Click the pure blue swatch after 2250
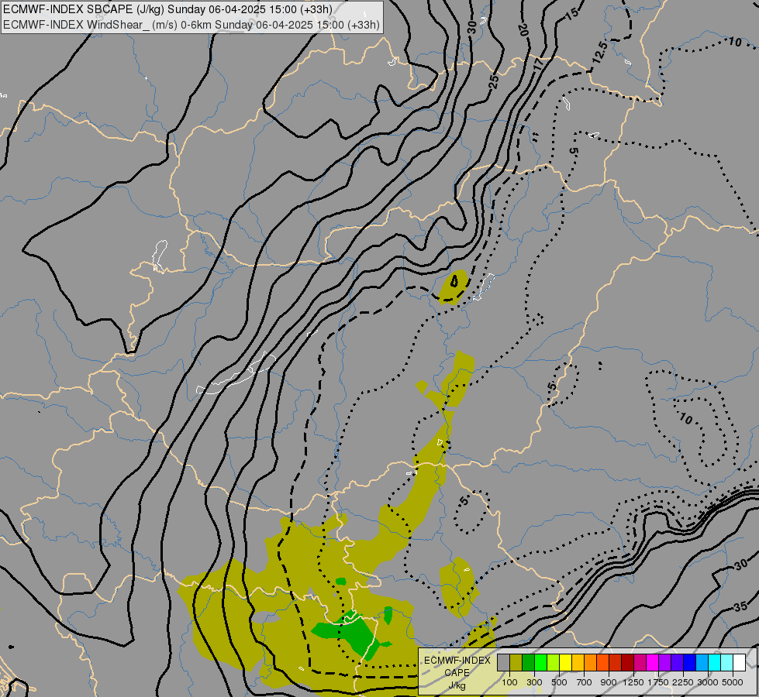Image resolution: width=759 pixels, height=697 pixels. (689, 662)
